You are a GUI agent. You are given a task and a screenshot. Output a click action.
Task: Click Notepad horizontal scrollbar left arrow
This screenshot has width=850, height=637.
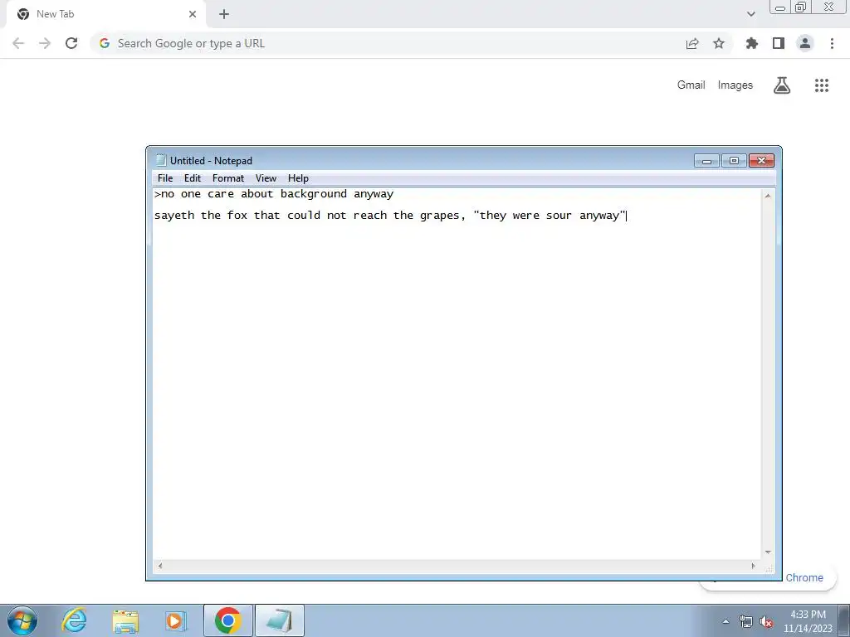coord(160,566)
